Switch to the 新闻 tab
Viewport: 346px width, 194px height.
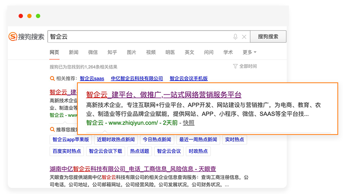click(74, 52)
